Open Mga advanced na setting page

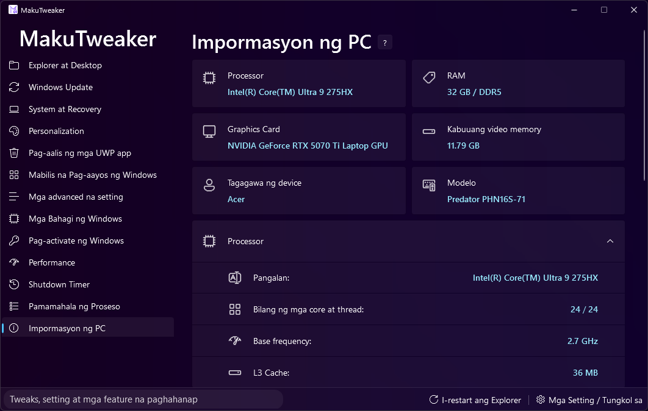[88, 197]
